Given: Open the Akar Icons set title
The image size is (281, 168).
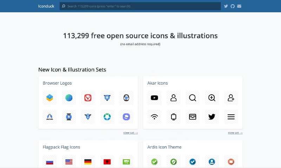Looking at the screenshot, I should pyautogui.click(x=157, y=83).
